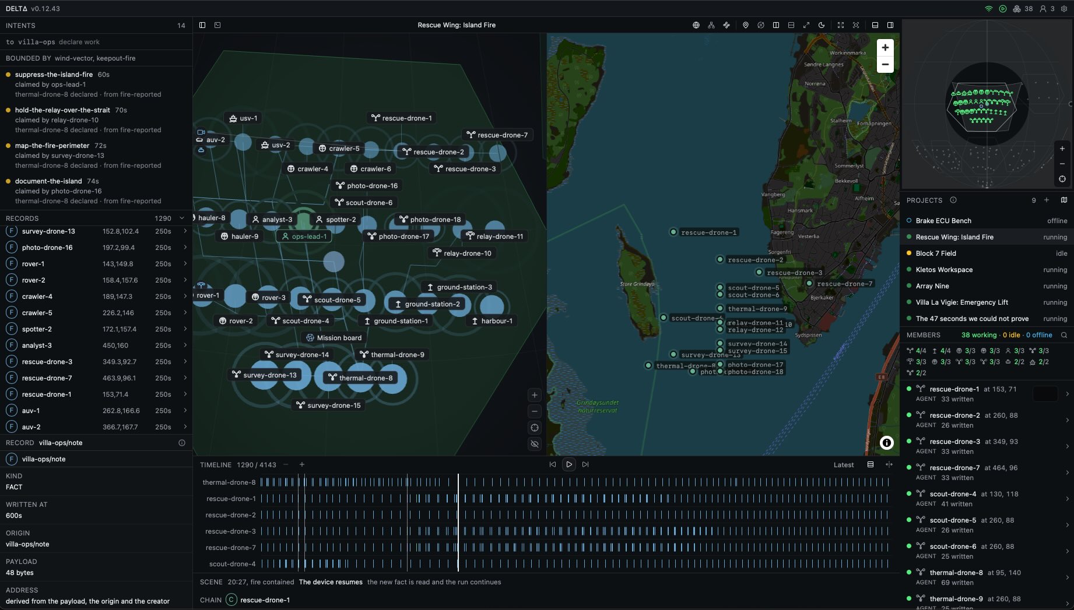The width and height of the screenshot is (1074, 610).
Task: Hide overlays with the crossed-eye icon on graph
Action: coord(535,444)
